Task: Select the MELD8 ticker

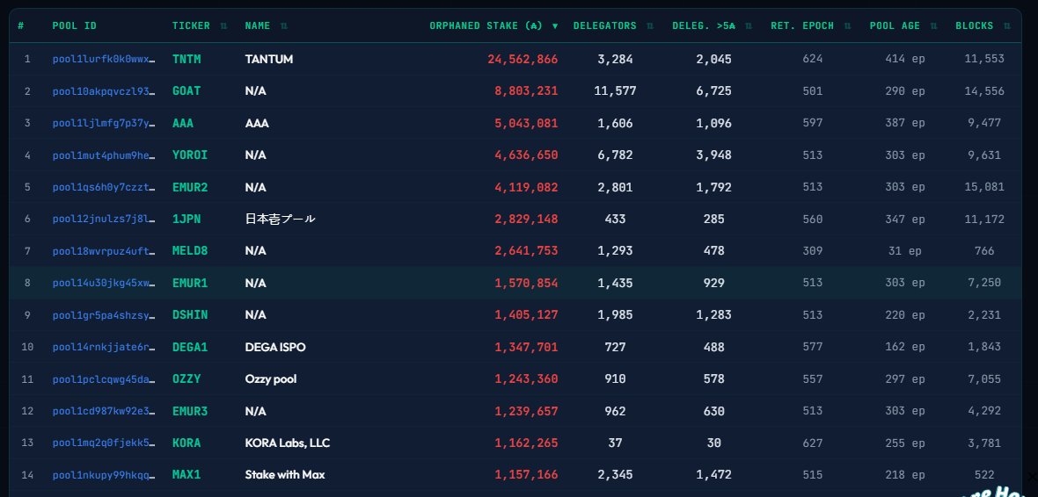Action: (190, 251)
